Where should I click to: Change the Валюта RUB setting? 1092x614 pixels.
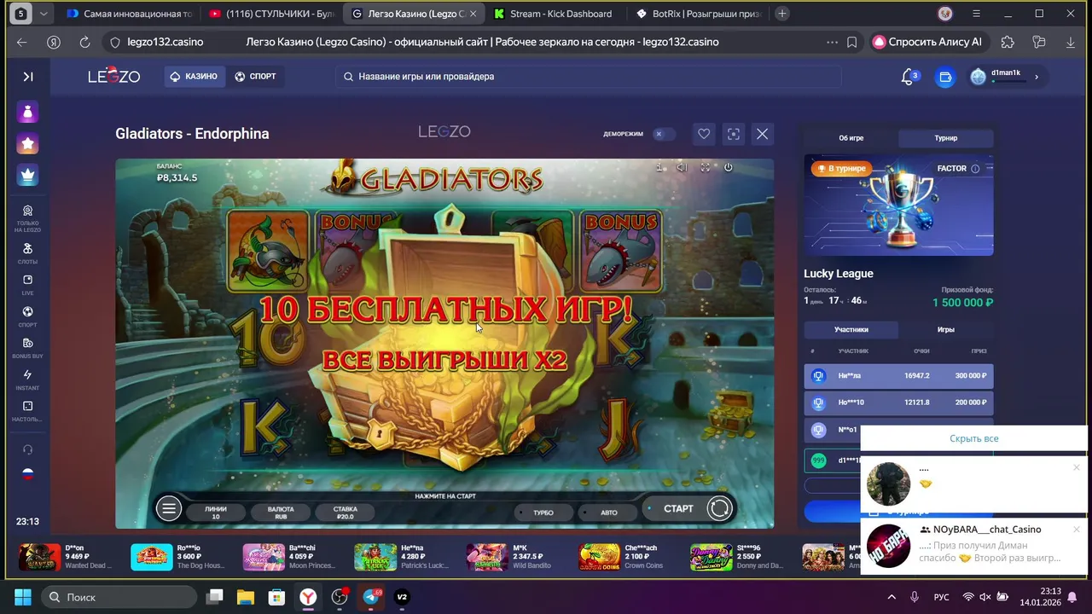pos(281,513)
